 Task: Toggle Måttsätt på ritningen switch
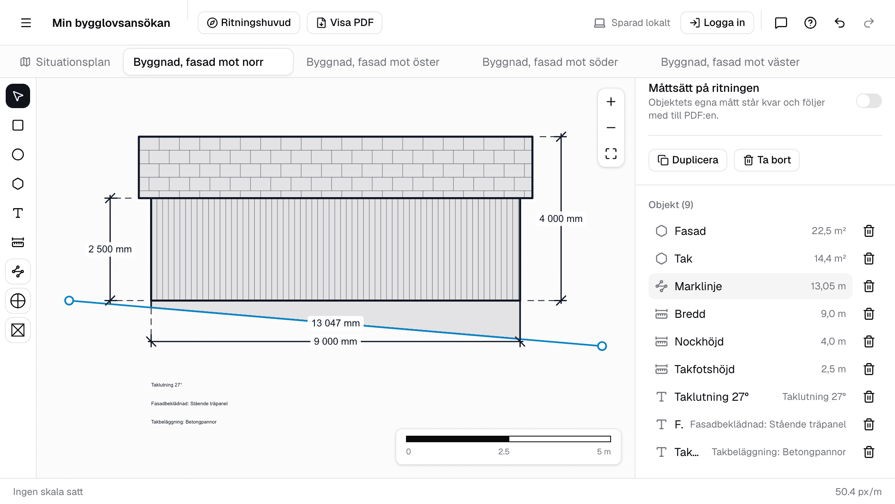click(869, 101)
